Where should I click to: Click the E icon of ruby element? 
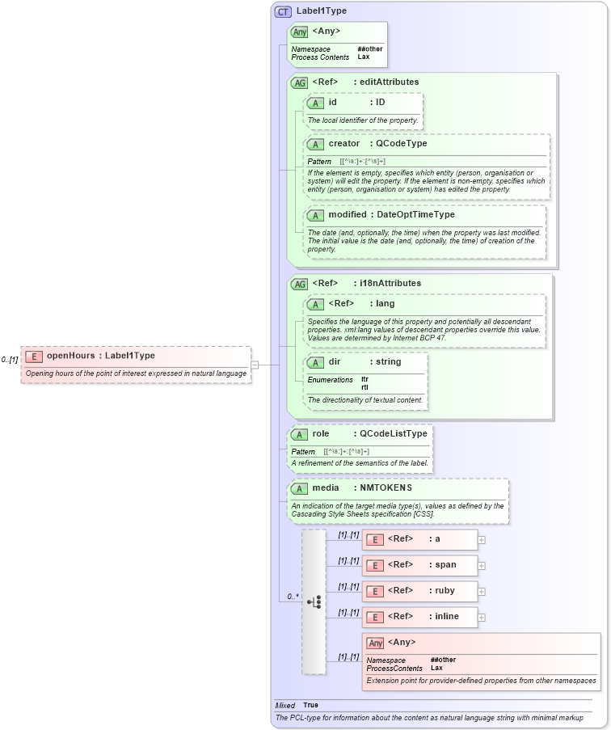(x=375, y=592)
